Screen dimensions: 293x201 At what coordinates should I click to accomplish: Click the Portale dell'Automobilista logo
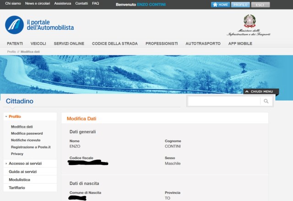39,24
